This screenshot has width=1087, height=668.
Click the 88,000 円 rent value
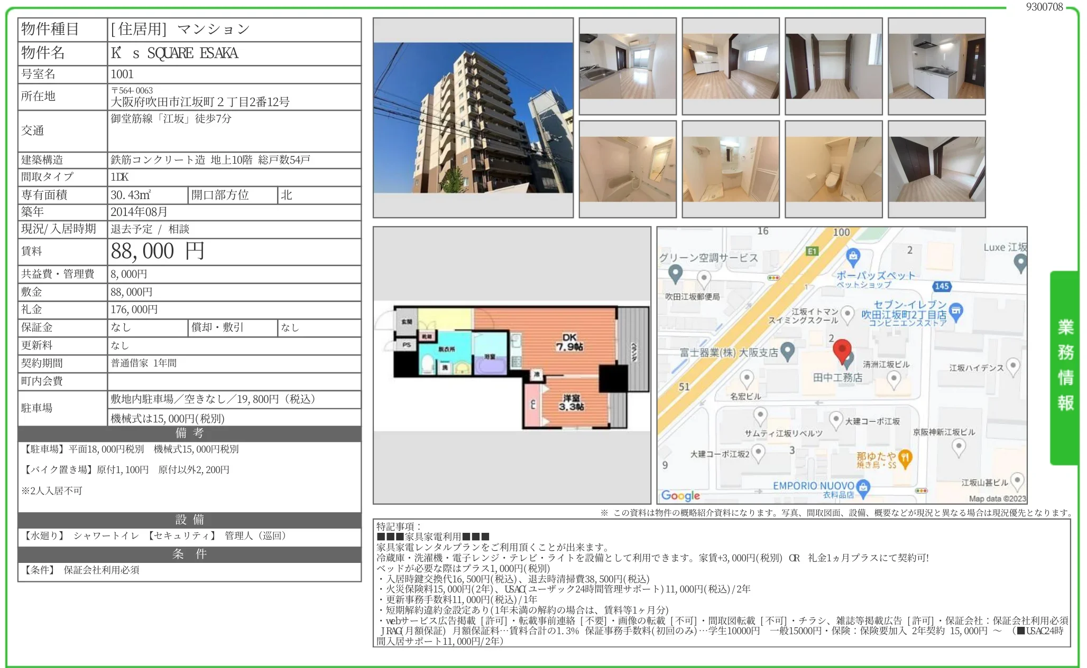pos(158,251)
